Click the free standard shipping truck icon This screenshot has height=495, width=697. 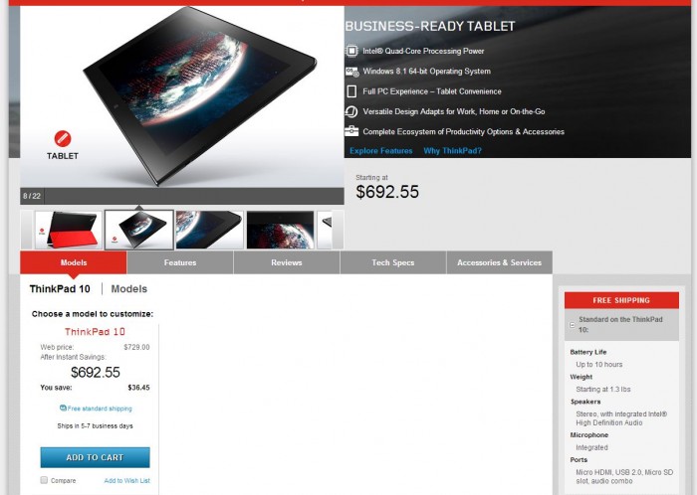[63, 409]
